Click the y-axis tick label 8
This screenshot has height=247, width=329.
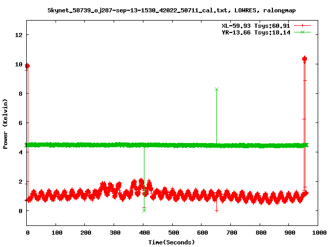pos(21,94)
